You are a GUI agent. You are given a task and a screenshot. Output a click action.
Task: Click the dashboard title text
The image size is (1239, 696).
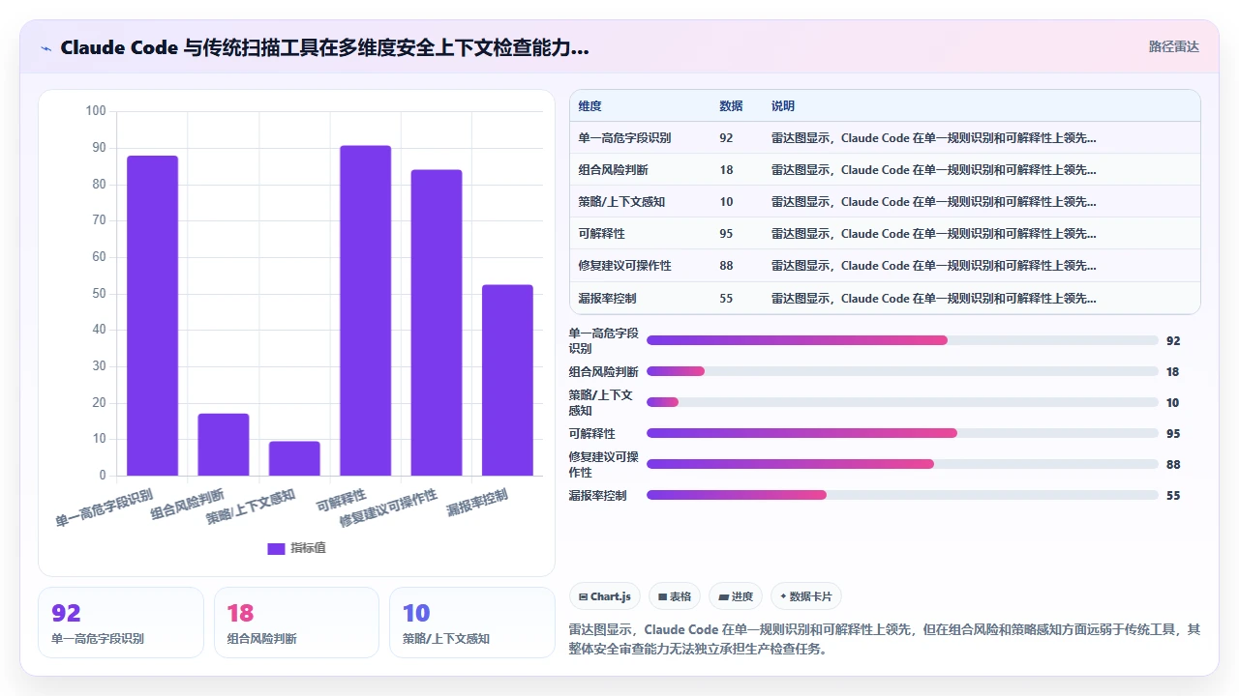324,47
